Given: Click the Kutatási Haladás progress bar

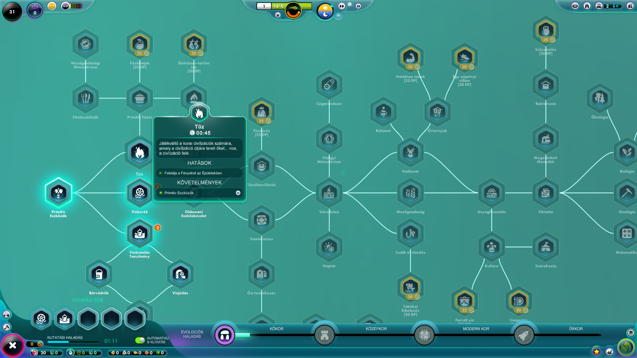Looking at the screenshot, I should (x=73, y=342).
